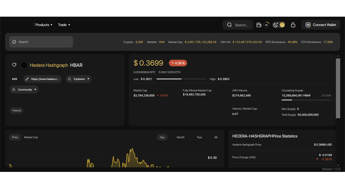Click the red 4.36% price change badge
The image size is (345, 186).
[178, 63]
